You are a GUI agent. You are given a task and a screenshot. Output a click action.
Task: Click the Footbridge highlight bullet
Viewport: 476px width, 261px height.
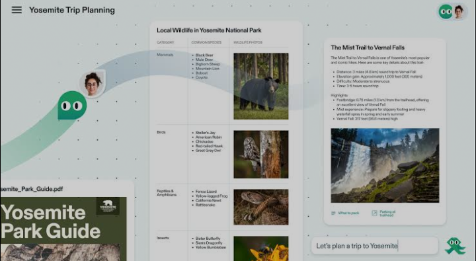(x=383, y=102)
